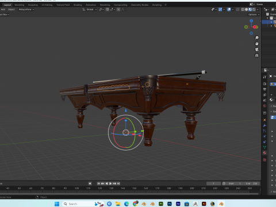Image resolution: width=276 pixels, height=207 pixels.
Task: Click the blue Z axis on navigation gizmo
Action: (x=251, y=21)
